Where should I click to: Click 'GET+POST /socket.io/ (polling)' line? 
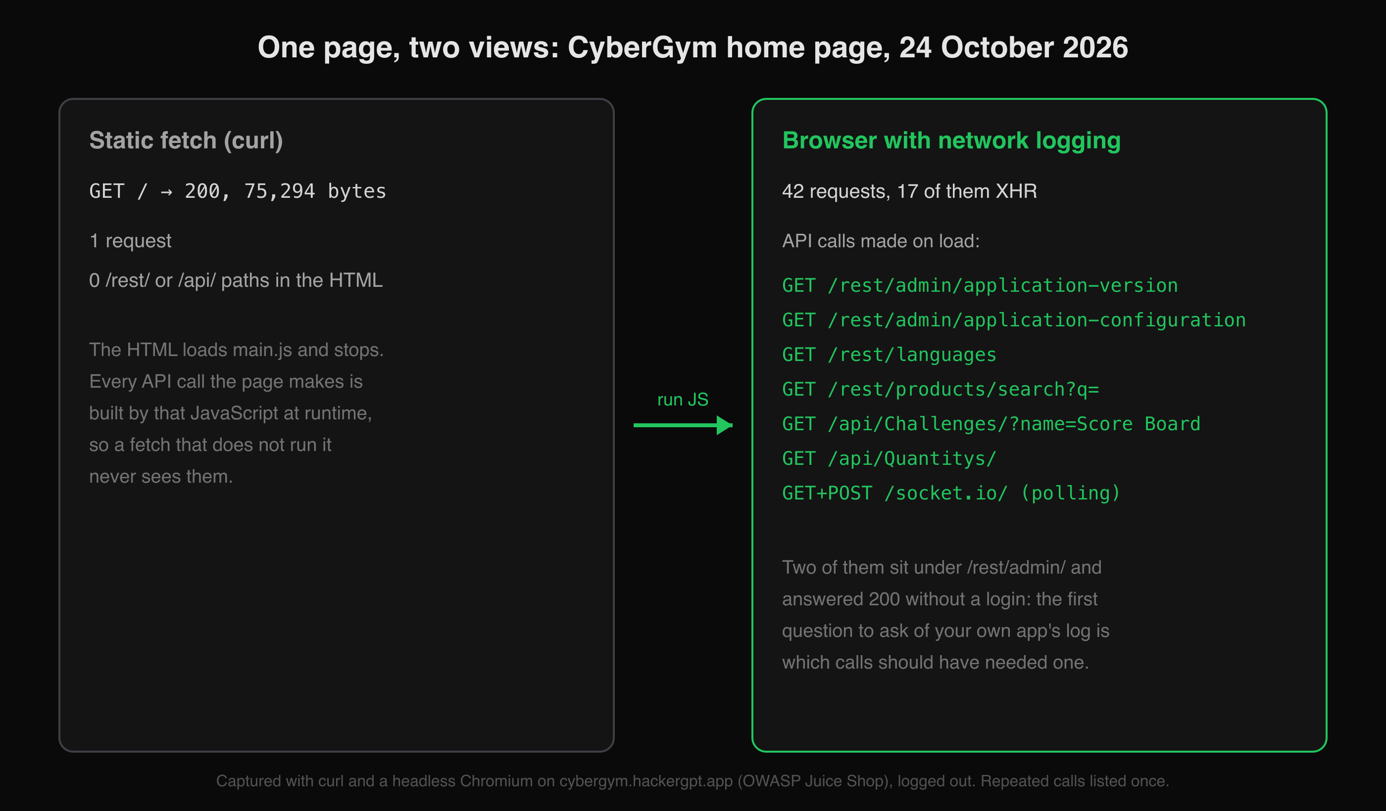pyautogui.click(x=951, y=494)
